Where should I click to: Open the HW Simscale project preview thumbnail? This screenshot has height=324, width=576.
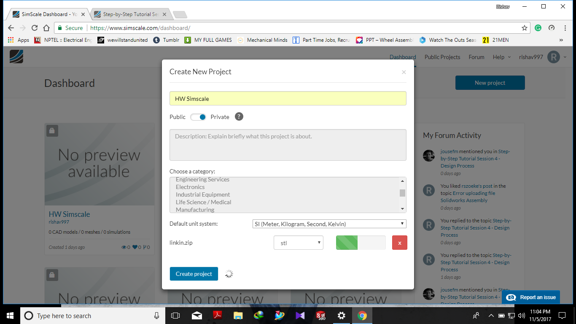100,164
